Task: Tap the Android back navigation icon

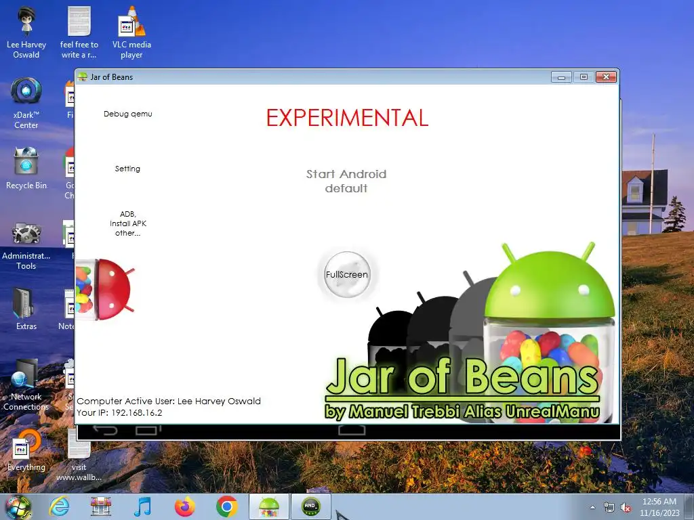Action: tap(105, 430)
